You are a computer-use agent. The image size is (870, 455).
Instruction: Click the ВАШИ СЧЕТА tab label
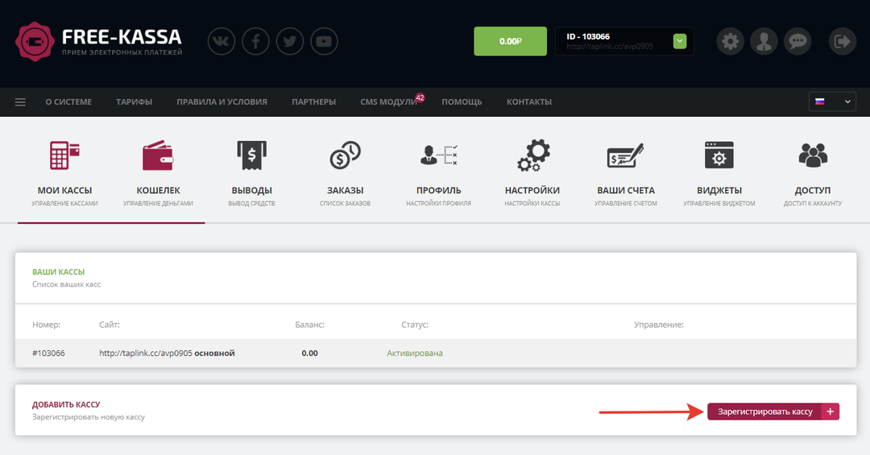[626, 190]
